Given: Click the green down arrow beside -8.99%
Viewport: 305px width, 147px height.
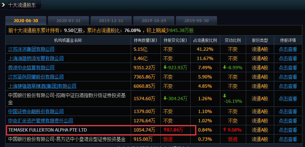Looking at the screenshot, I should pyautogui.click(x=225, y=67).
